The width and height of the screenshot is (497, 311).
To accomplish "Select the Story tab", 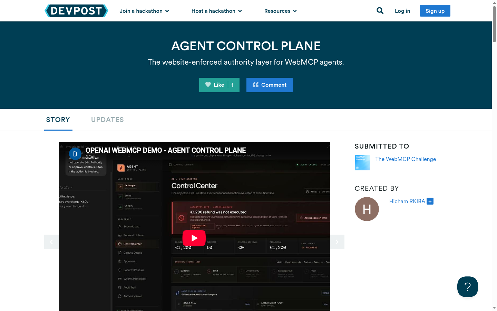I will point(58,120).
